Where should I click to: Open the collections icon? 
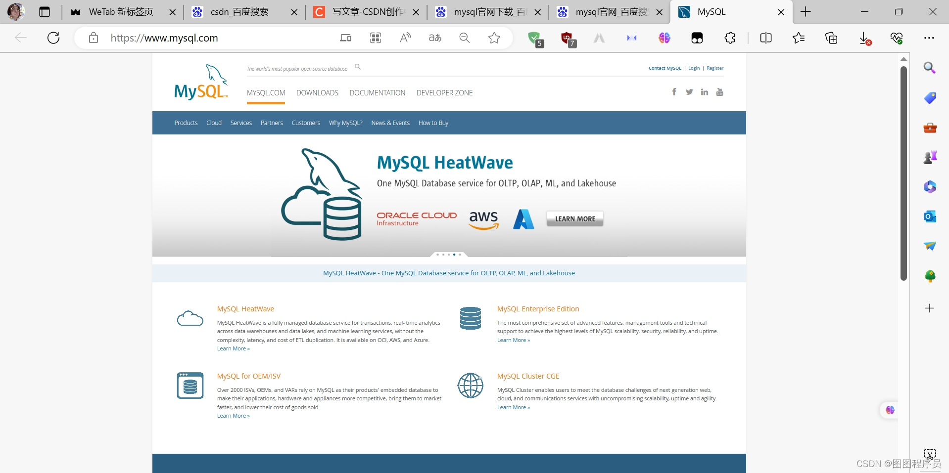[831, 38]
